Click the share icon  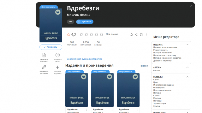click(x=136, y=35)
